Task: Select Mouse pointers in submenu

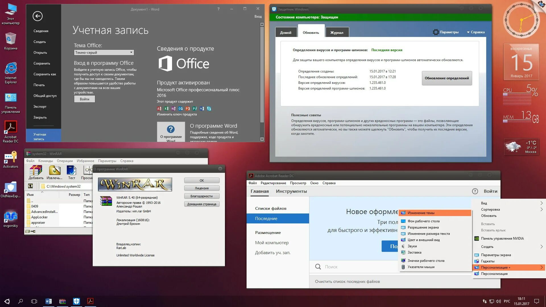Action: (435, 267)
